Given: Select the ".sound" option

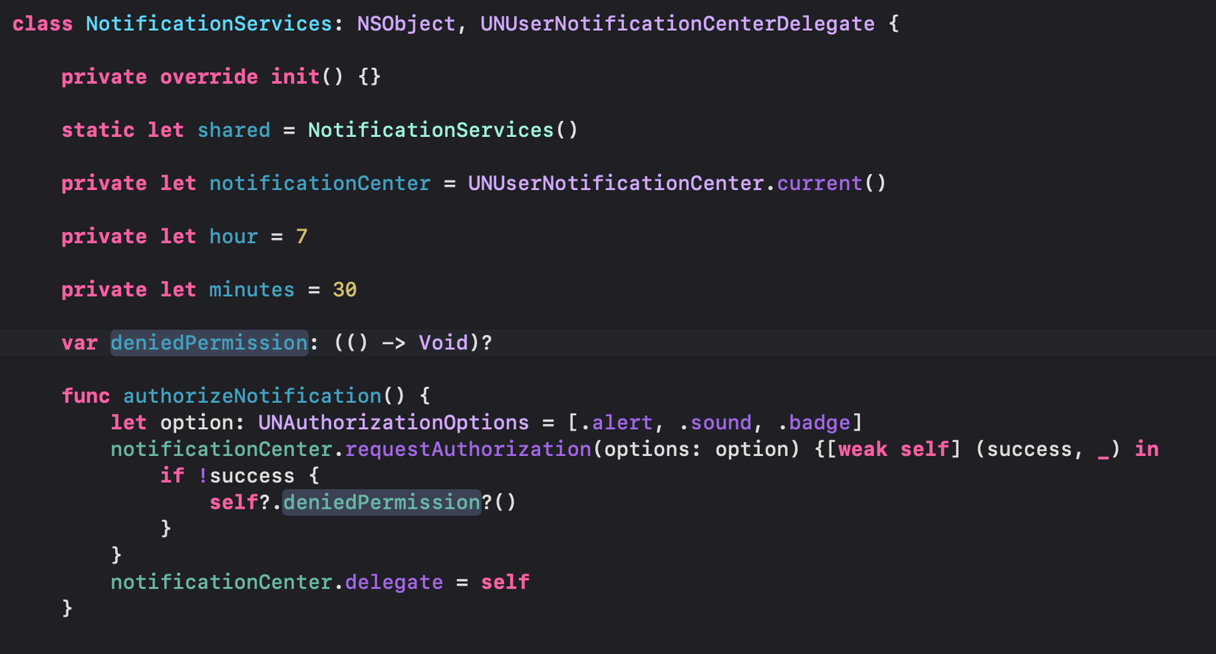Looking at the screenshot, I should tap(714, 423).
